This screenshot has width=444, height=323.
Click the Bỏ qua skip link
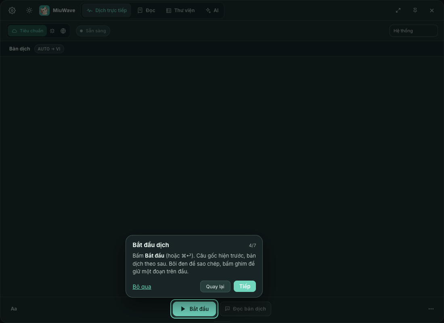click(142, 287)
